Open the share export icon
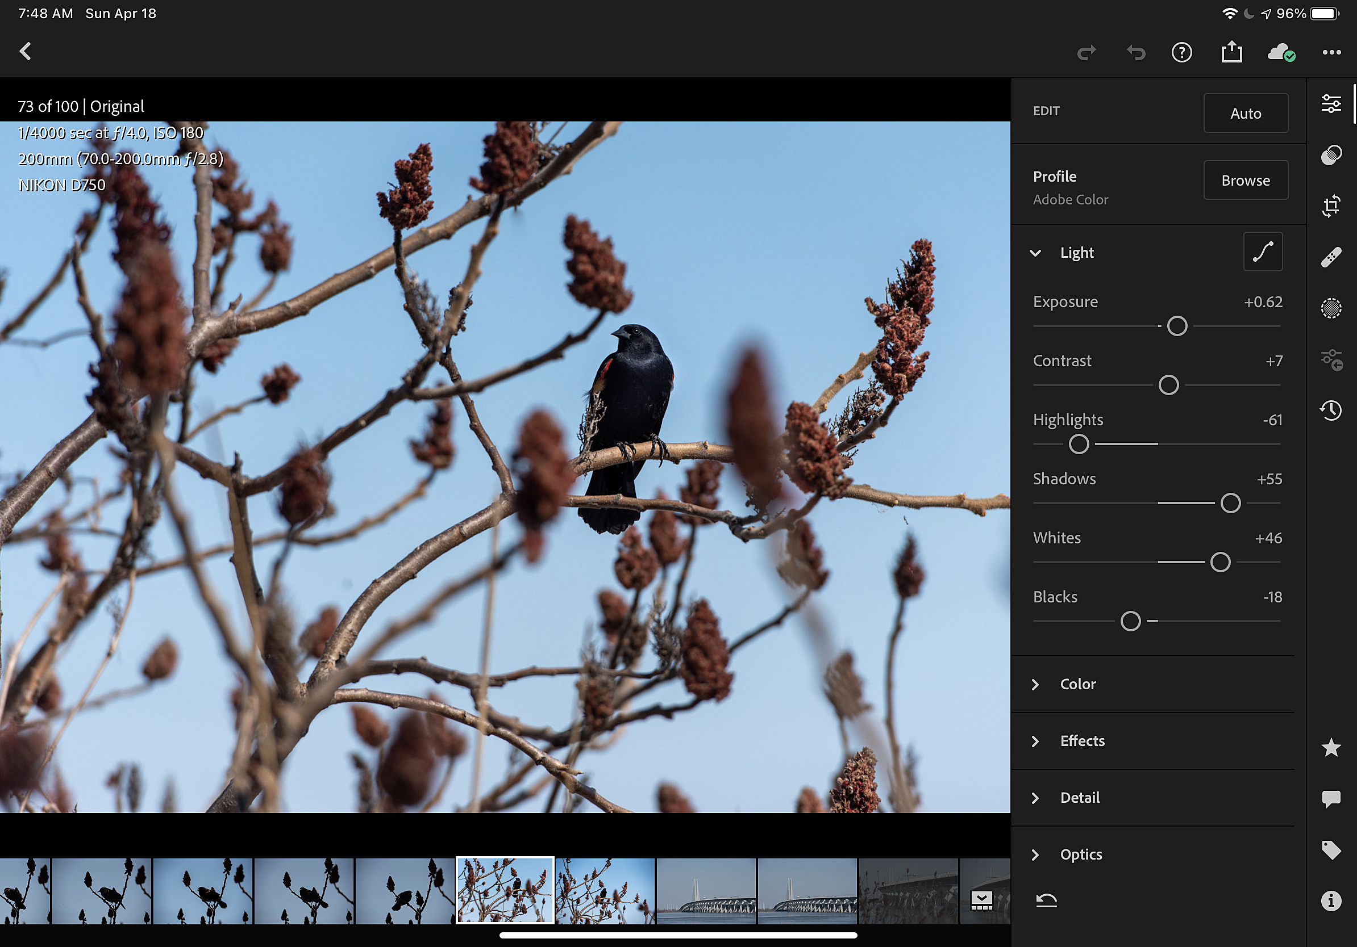The image size is (1357, 947). [1232, 51]
